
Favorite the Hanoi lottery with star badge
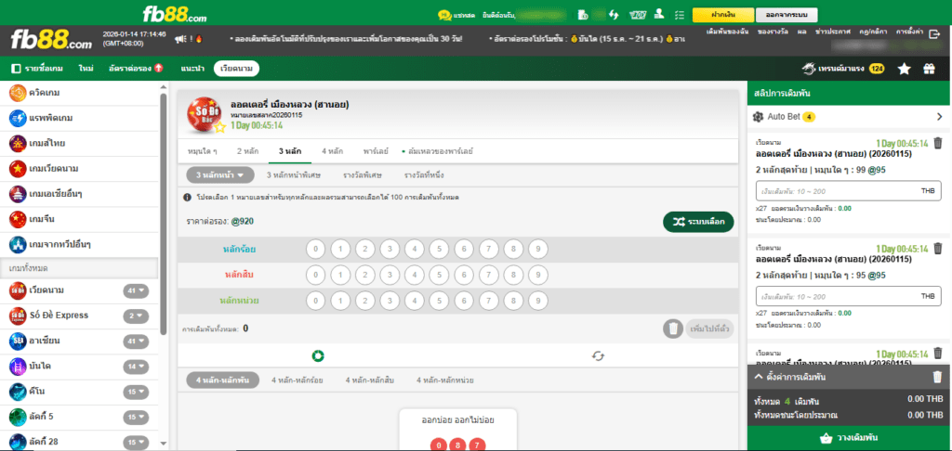(x=219, y=127)
